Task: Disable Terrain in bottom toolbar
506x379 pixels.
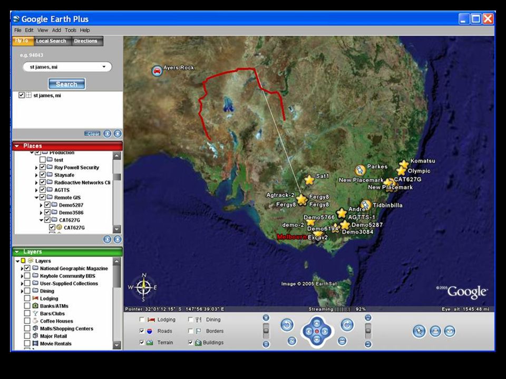Action: pyautogui.click(x=142, y=342)
